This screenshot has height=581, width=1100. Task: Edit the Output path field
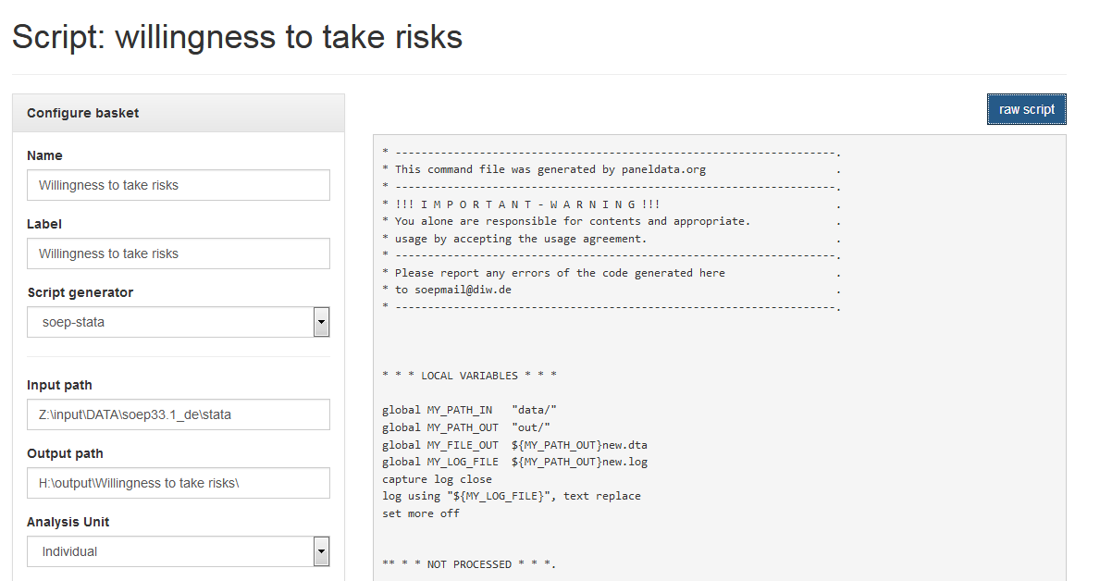[179, 483]
